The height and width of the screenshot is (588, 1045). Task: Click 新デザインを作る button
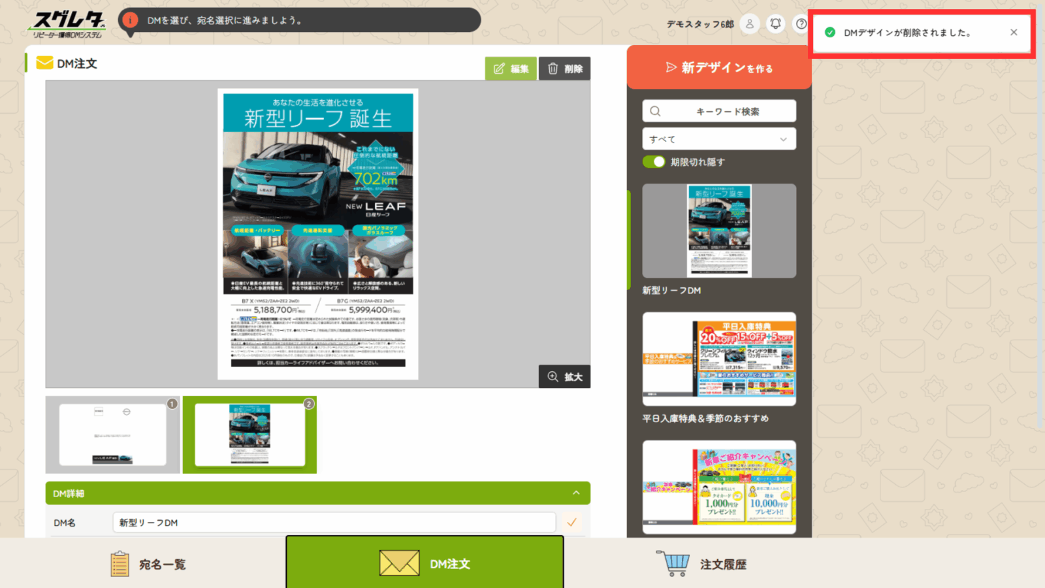click(719, 68)
